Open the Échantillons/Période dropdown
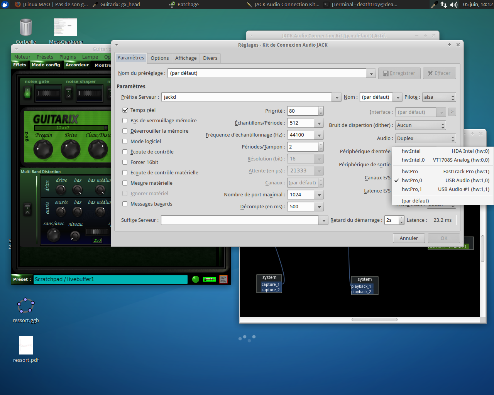The image size is (494, 395). coord(319,123)
